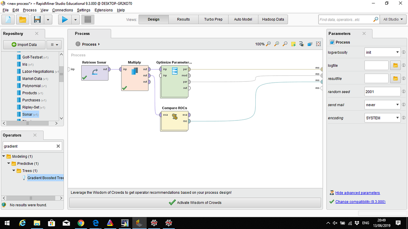The height and width of the screenshot is (229, 408).
Task: Click the Hide advanced parameters link
Action: point(357,193)
